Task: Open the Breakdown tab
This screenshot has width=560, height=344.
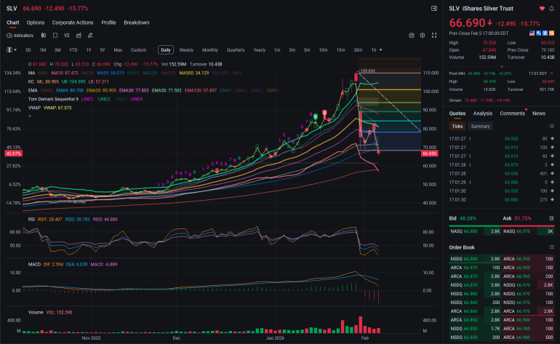Action: pos(137,23)
